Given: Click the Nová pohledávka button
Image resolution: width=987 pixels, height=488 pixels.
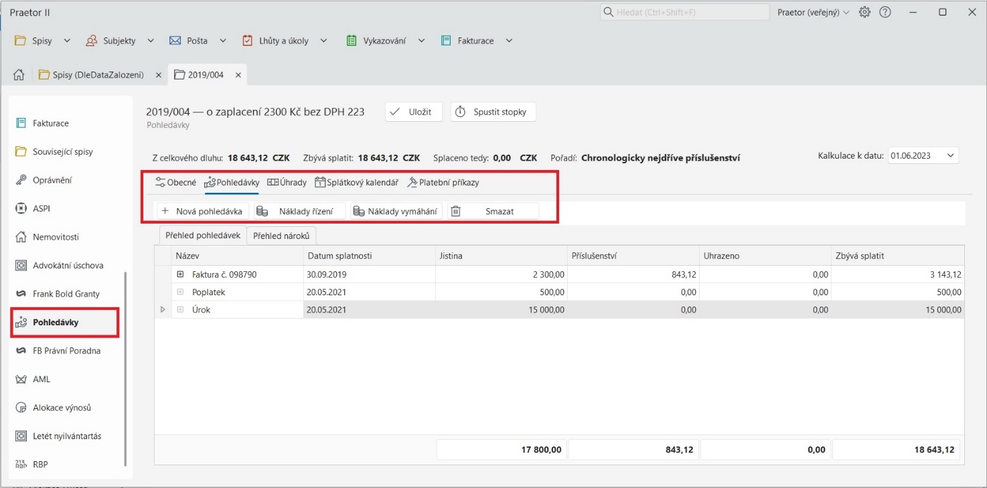Looking at the screenshot, I should click(x=202, y=212).
